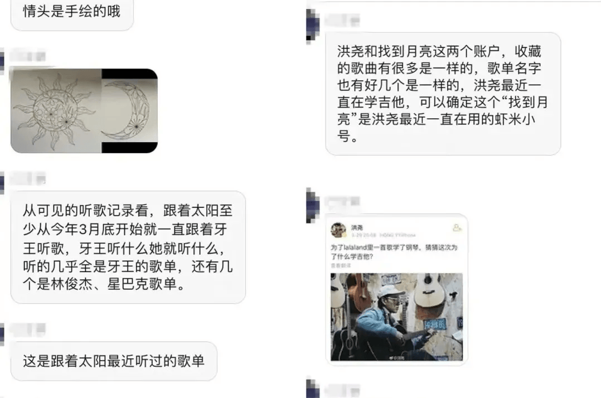This screenshot has height=398, width=601.
Task: View the guitar shop photo in the post
Action: pyautogui.click(x=397, y=317)
